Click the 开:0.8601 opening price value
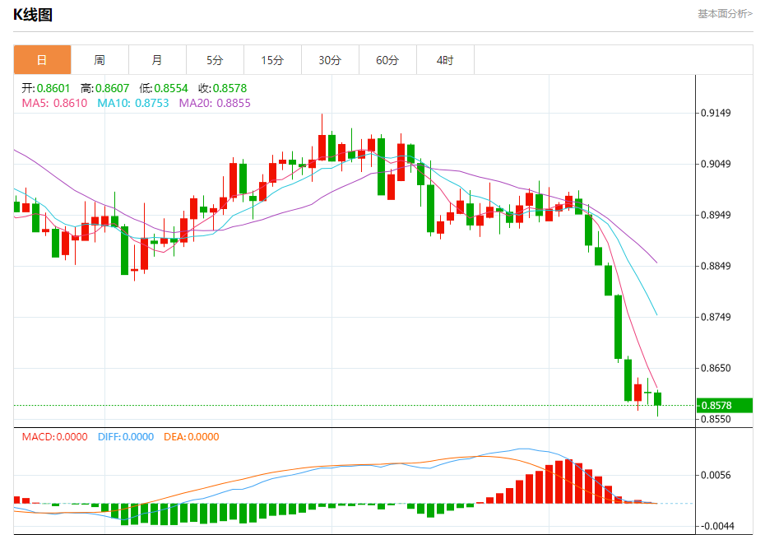765x535 pixels. coord(46,88)
